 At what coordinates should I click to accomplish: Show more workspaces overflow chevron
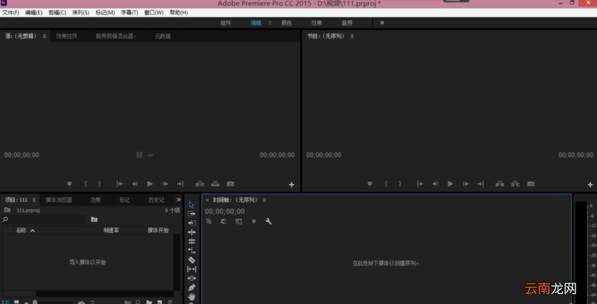[x=382, y=22]
